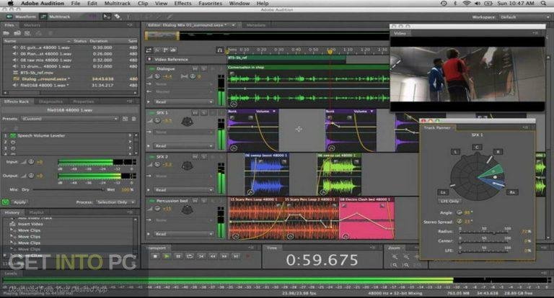Open Percussion bed automation Read dropdown
This screenshot has height=298, width=554.
184,234
